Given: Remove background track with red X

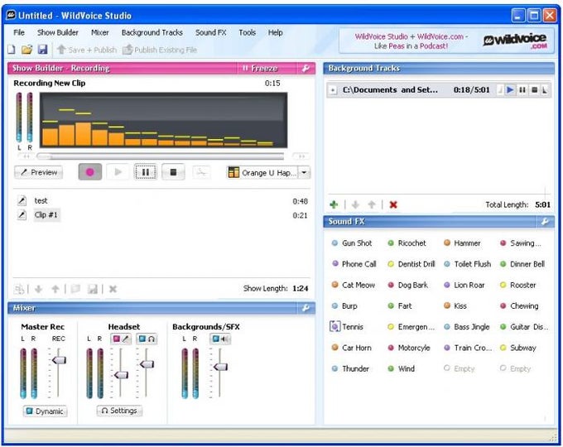Looking at the screenshot, I should 393,204.
